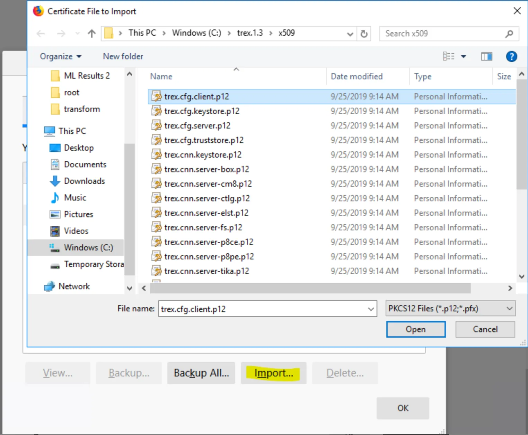Image resolution: width=528 pixels, height=435 pixels.
Task: Open the Music folder
Action: click(75, 198)
